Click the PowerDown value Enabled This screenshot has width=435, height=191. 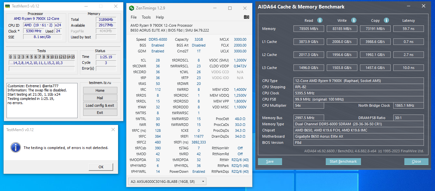(x=199, y=171)
